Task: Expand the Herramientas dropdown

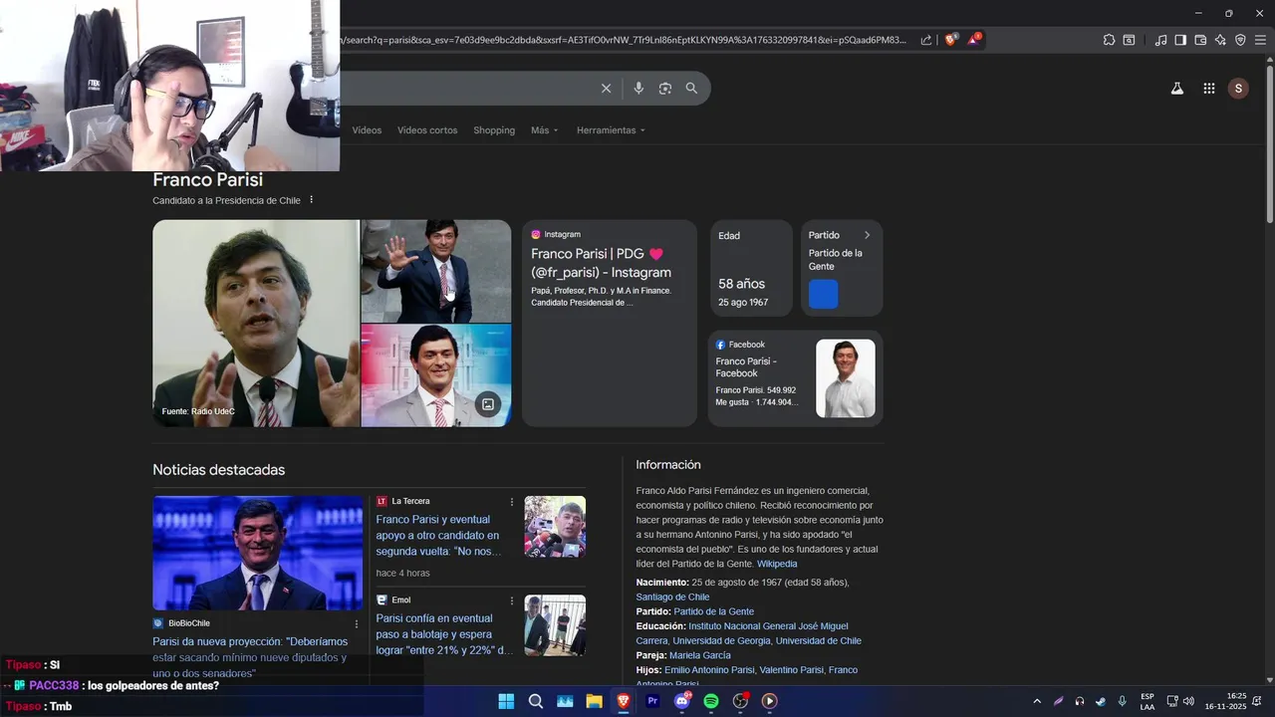Action: [611, 130]
